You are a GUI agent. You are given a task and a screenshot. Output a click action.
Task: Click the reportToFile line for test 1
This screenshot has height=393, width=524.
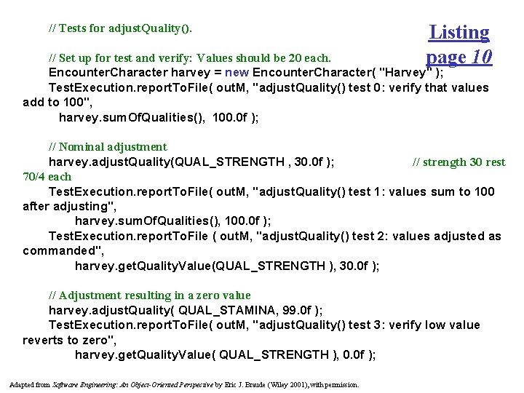271,192
